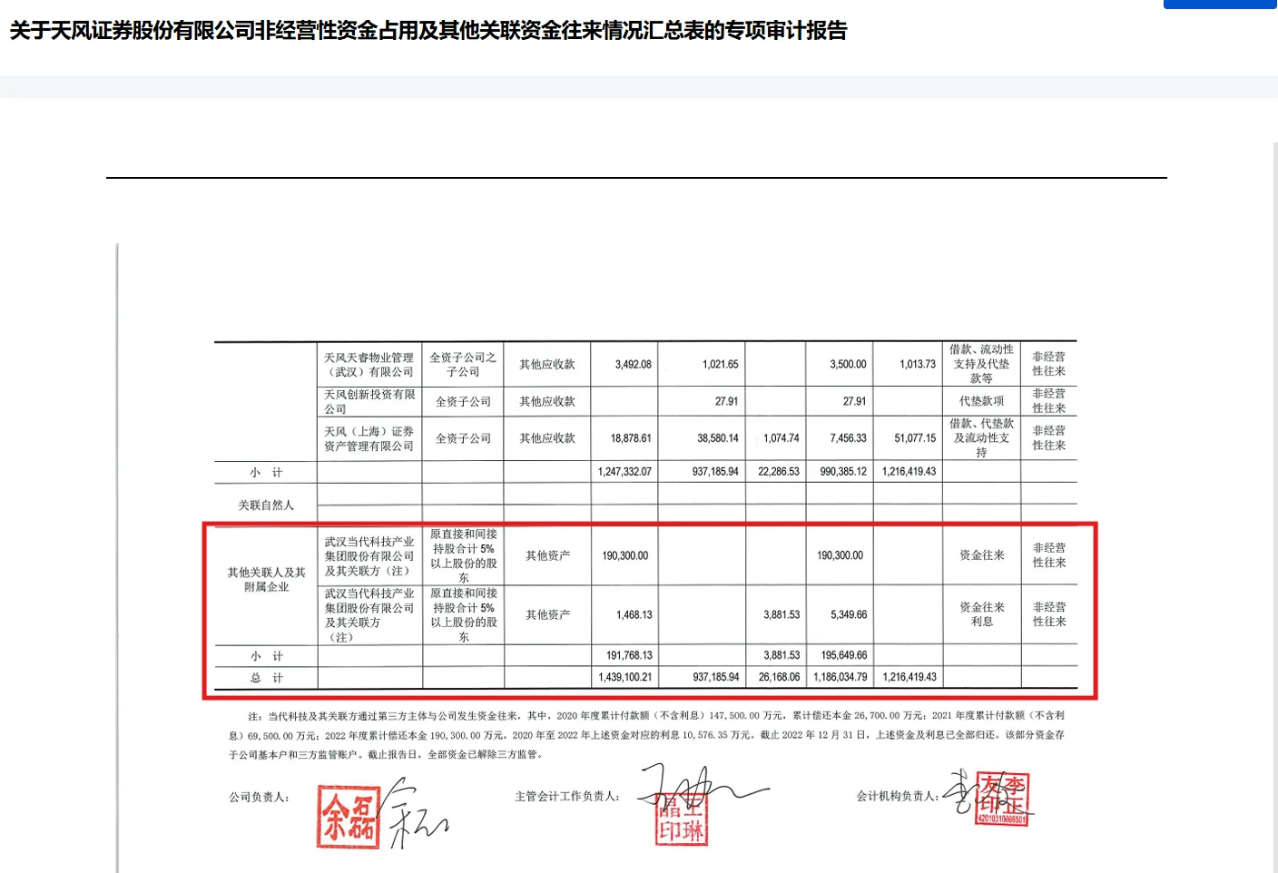Click the audit report title heading
The height and width of the screenshot is (873, 1278).
tap(428, 31)
